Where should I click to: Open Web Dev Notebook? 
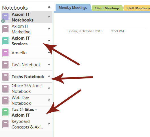[x=27, y=100]
